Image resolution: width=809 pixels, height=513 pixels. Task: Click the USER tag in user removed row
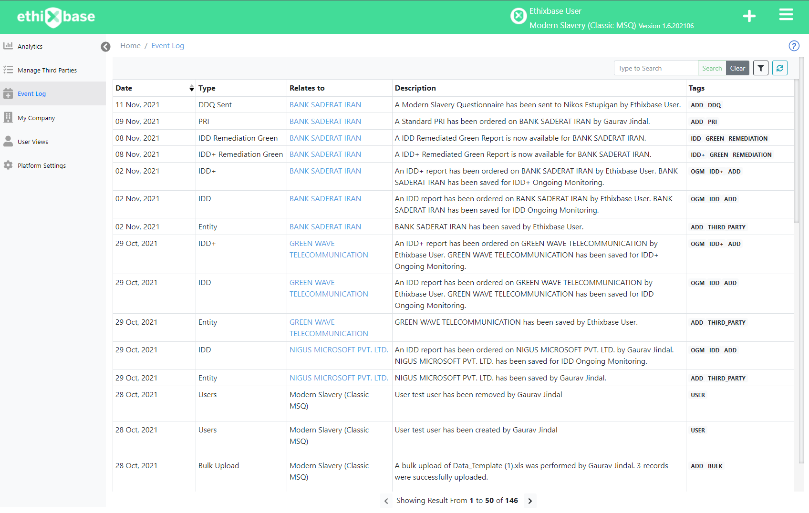point(698,395)
